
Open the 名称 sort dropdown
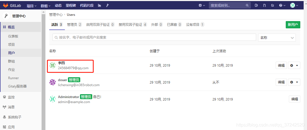[277, 37]
